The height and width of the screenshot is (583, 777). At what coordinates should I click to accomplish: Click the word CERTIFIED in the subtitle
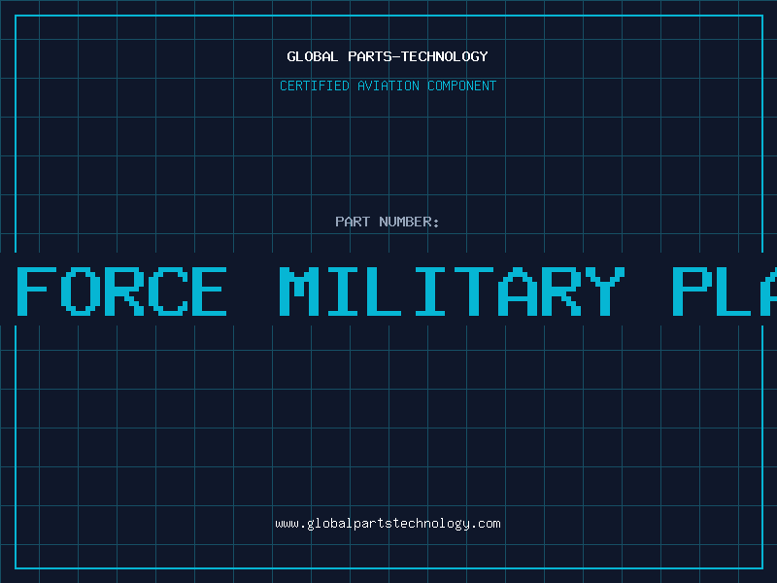coord(314,86)
